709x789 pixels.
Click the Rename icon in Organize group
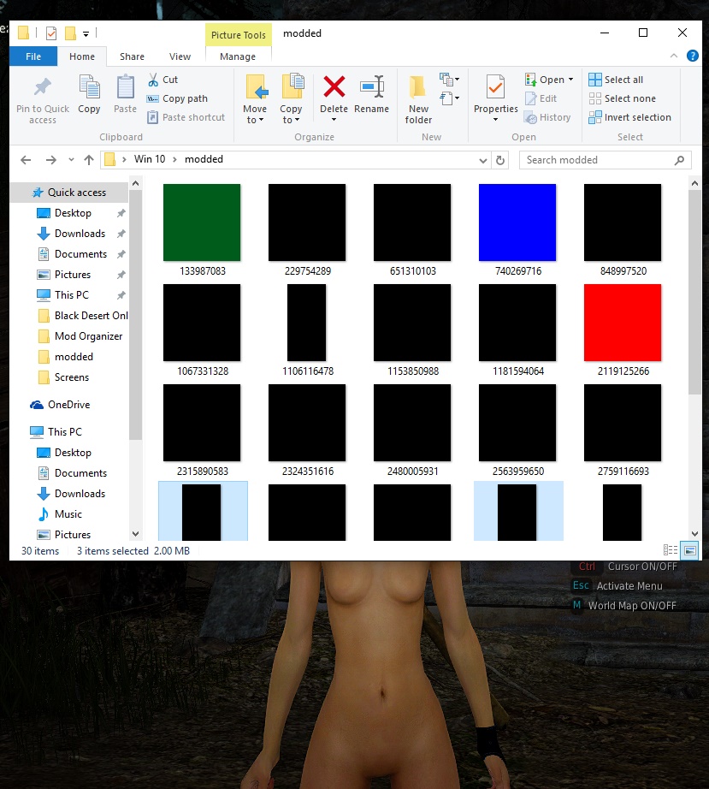pos(371,87)
